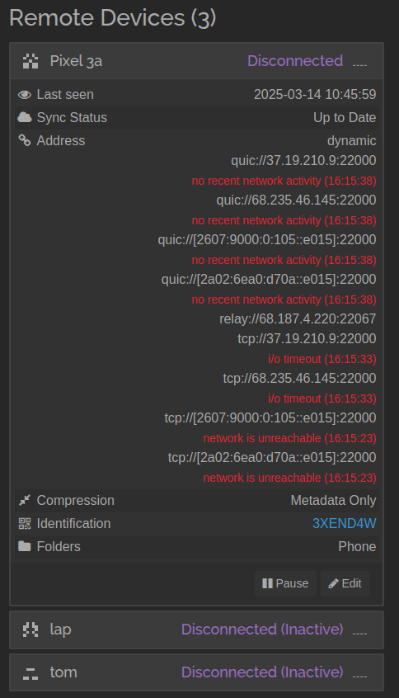399x698 pixels.
Task: Expand the lap device panel
Action: pos(196,630)
